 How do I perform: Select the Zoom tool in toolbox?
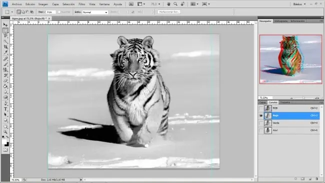click(5, 132)
